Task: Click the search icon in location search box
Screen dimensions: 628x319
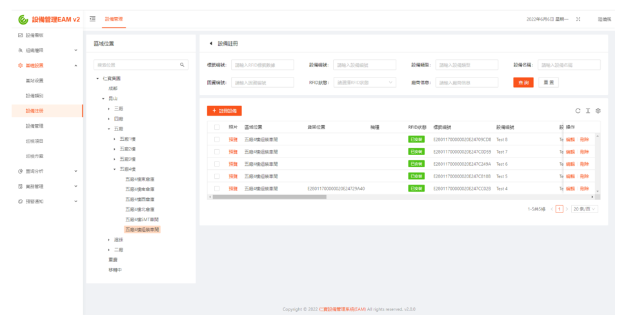Action: coord(183,65)
